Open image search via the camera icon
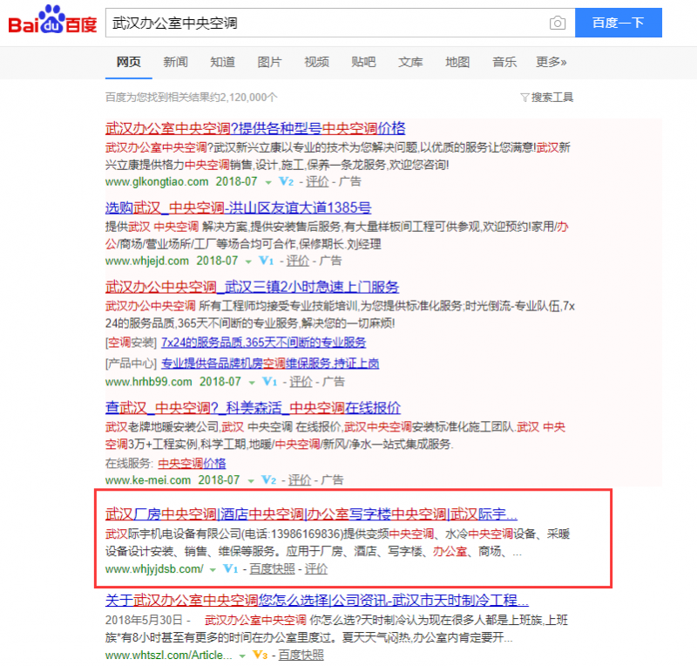 pyautogui.click(x=558, y=23)
